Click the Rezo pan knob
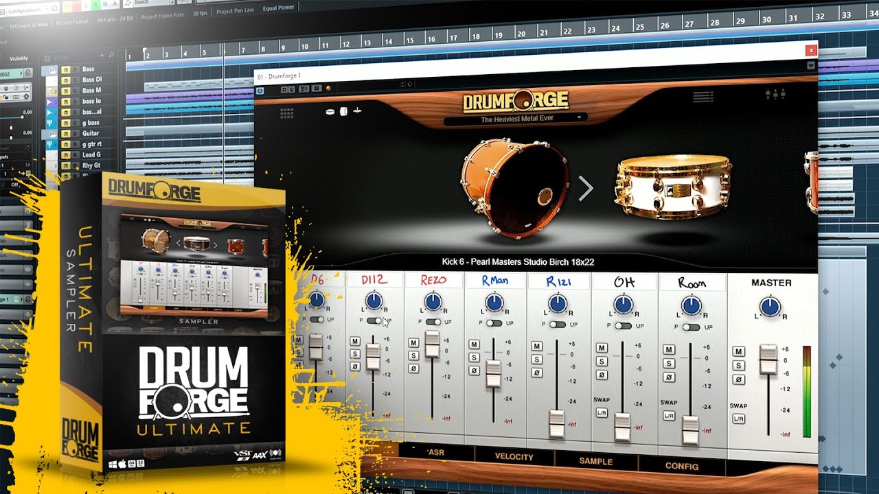The width and height of the screenshot is (879, 494). [x=433, y=302]
